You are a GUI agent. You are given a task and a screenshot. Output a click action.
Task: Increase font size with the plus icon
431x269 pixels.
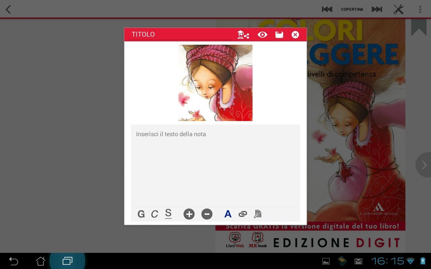point(189,214)
